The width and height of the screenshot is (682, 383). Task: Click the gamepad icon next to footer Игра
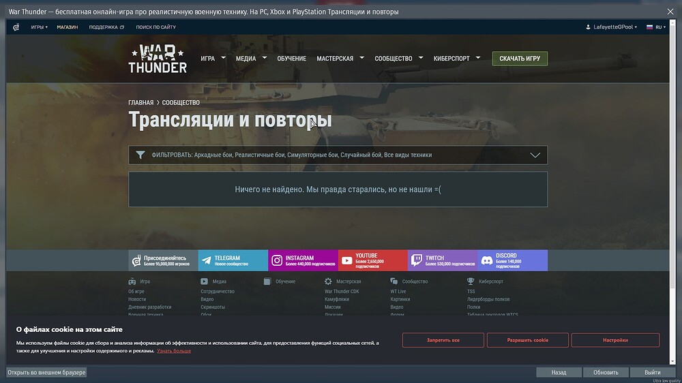(x=132, y=281)
